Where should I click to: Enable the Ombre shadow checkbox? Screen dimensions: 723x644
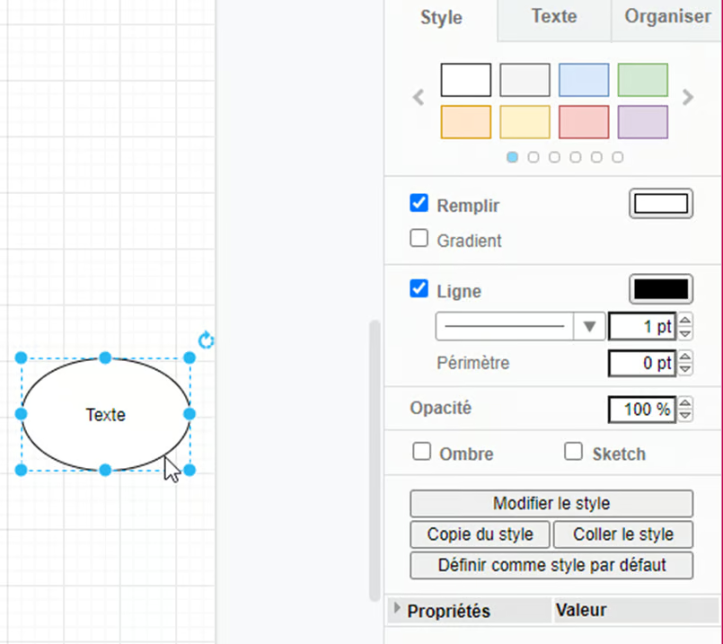pyautogui.click(x=421, y=452)
